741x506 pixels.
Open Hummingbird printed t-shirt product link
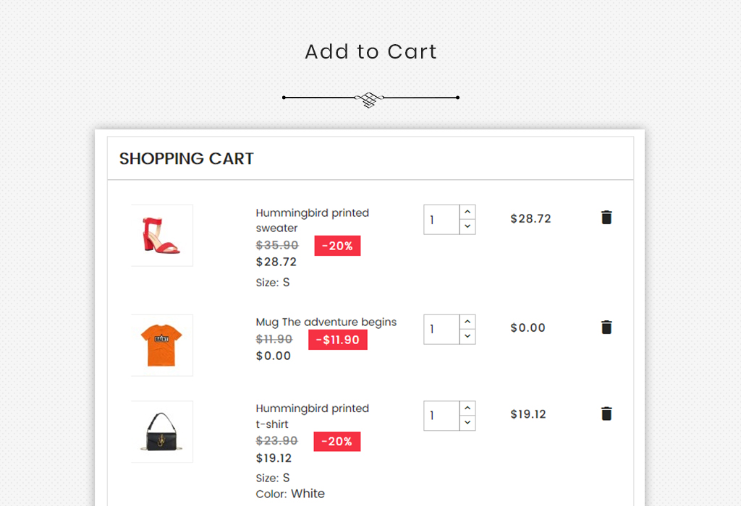[313, 416]
